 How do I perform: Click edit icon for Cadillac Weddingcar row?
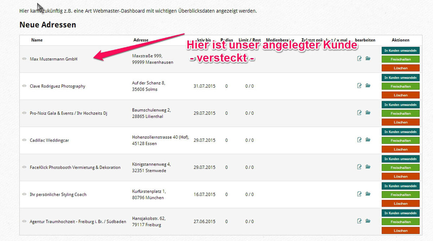pos(359,140)
